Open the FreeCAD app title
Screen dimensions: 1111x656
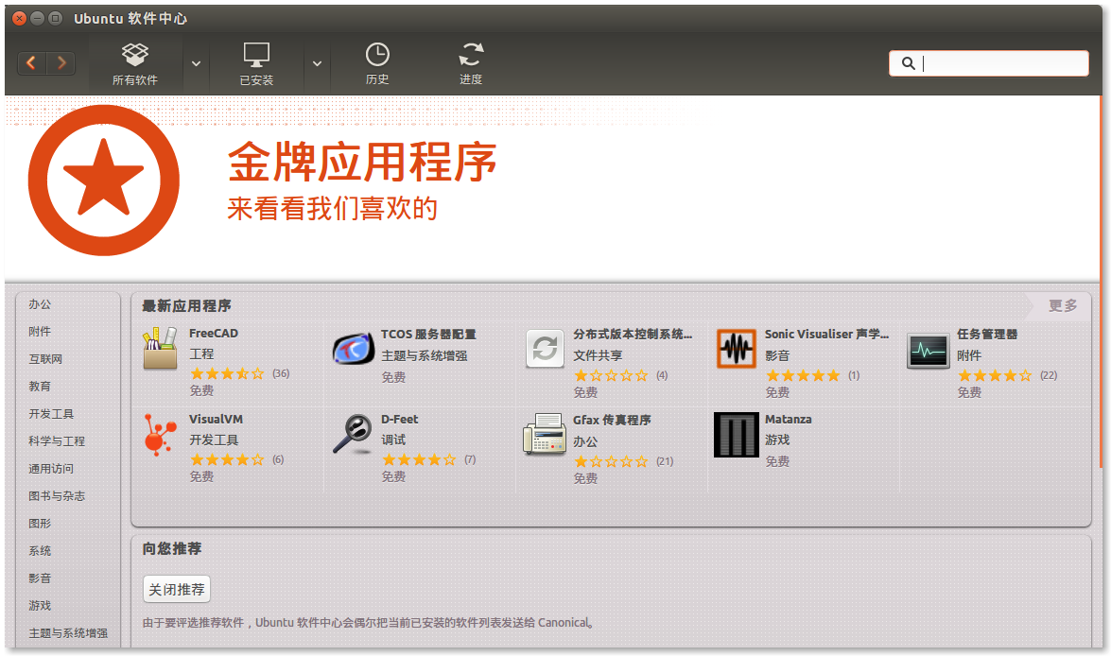click(214, 333)
